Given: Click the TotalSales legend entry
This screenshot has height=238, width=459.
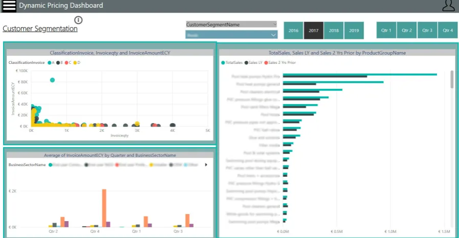Looking at the screenshot, I should 232,62.
